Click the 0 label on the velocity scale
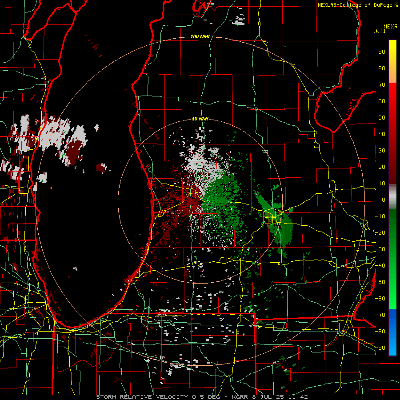 (x=384, y=200)
